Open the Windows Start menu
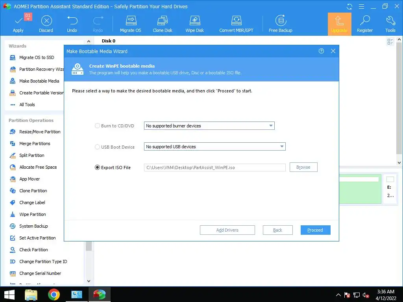This screenshot has width=403, height=302. [x=9, y=295]
